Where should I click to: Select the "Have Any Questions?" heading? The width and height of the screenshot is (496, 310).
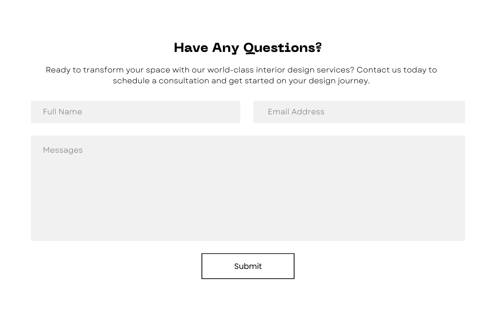point(248,48)
